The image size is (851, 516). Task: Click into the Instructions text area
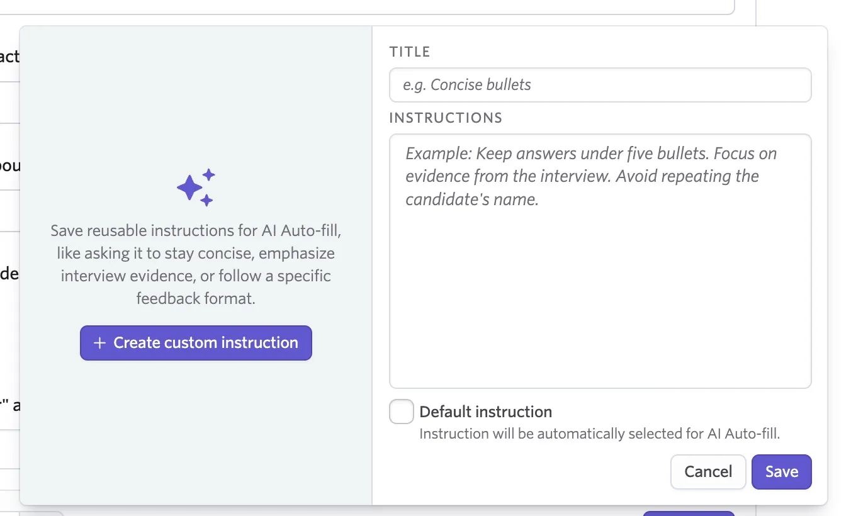click(x=600, y=261)
